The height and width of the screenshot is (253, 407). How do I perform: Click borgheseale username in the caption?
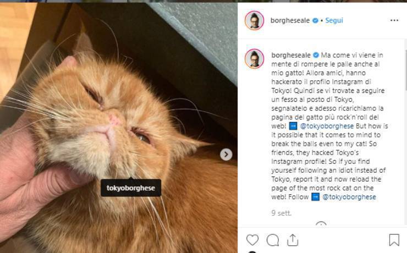tap(290, 56)
